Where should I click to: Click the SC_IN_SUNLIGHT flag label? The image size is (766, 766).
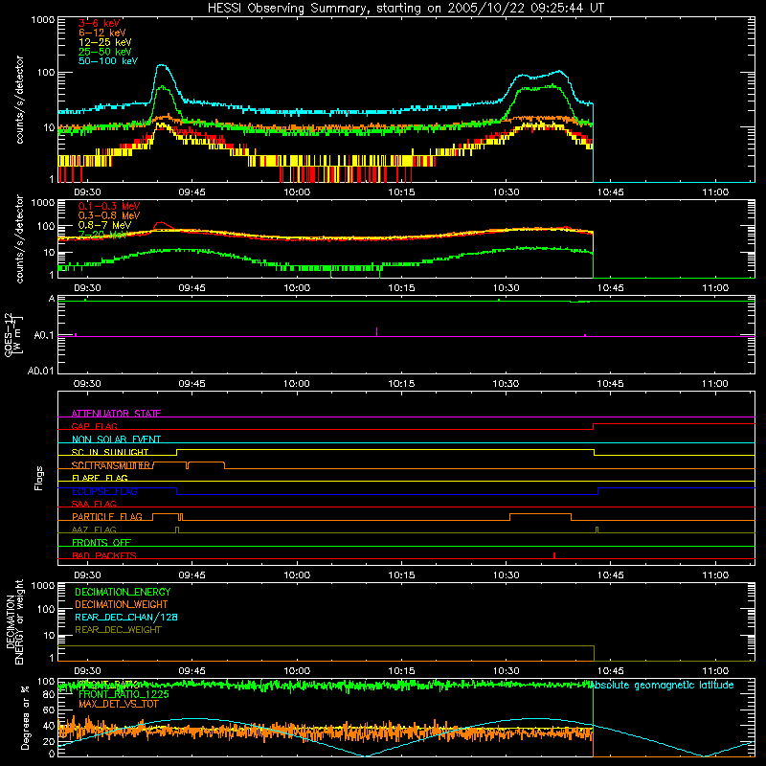(x=110, y=452)
